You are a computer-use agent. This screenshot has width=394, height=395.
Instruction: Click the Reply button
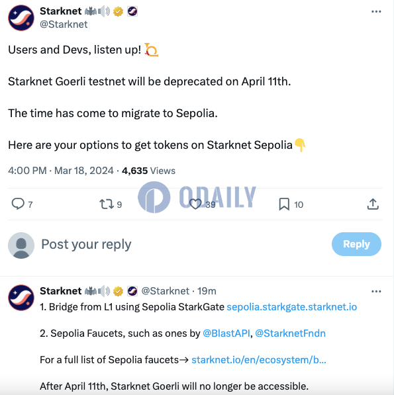pos(356,244)
